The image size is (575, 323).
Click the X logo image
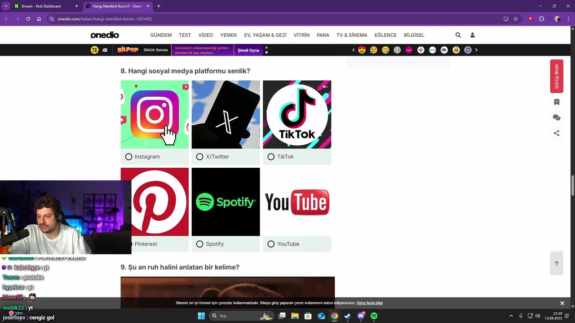[226, 114]
